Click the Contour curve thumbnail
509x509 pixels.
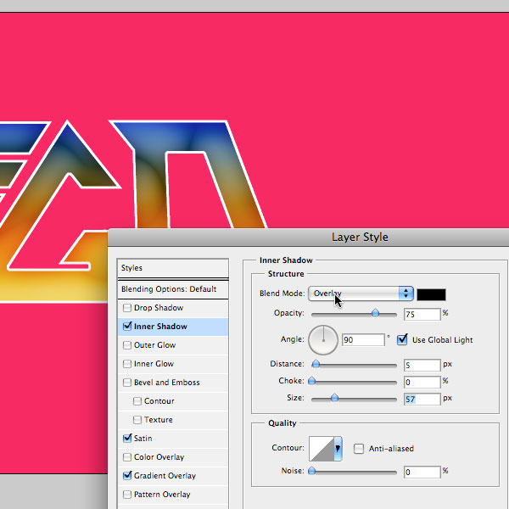(x=322, y=449)
